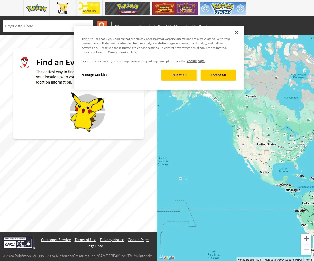This screenshot has height=261, width=314.
Task: Click the Nicaragua label on map
Action: click(x=293, y=190)
